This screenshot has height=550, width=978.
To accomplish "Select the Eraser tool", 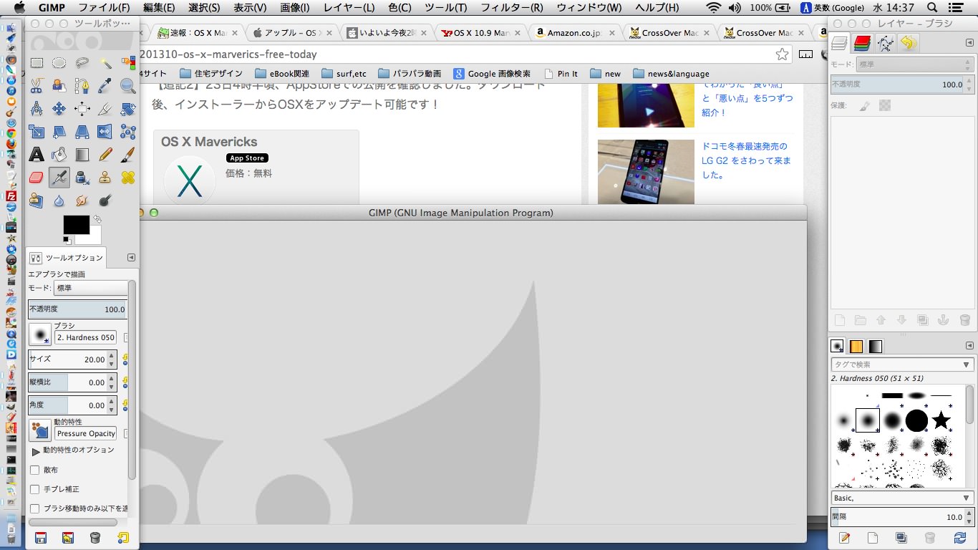I will pyautogui.click(x=37, y=177).
